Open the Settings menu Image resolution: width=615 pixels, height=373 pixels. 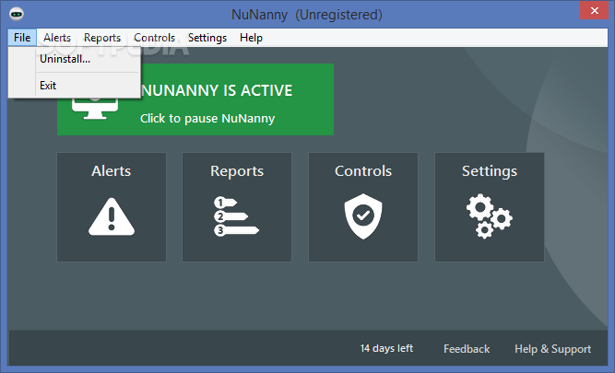[207, 38]
